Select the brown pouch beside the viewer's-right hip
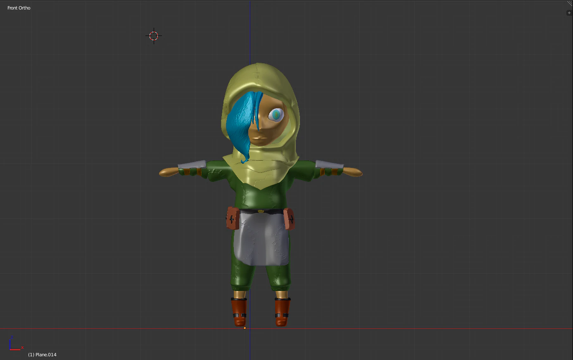573x360 pixels. 289,219
